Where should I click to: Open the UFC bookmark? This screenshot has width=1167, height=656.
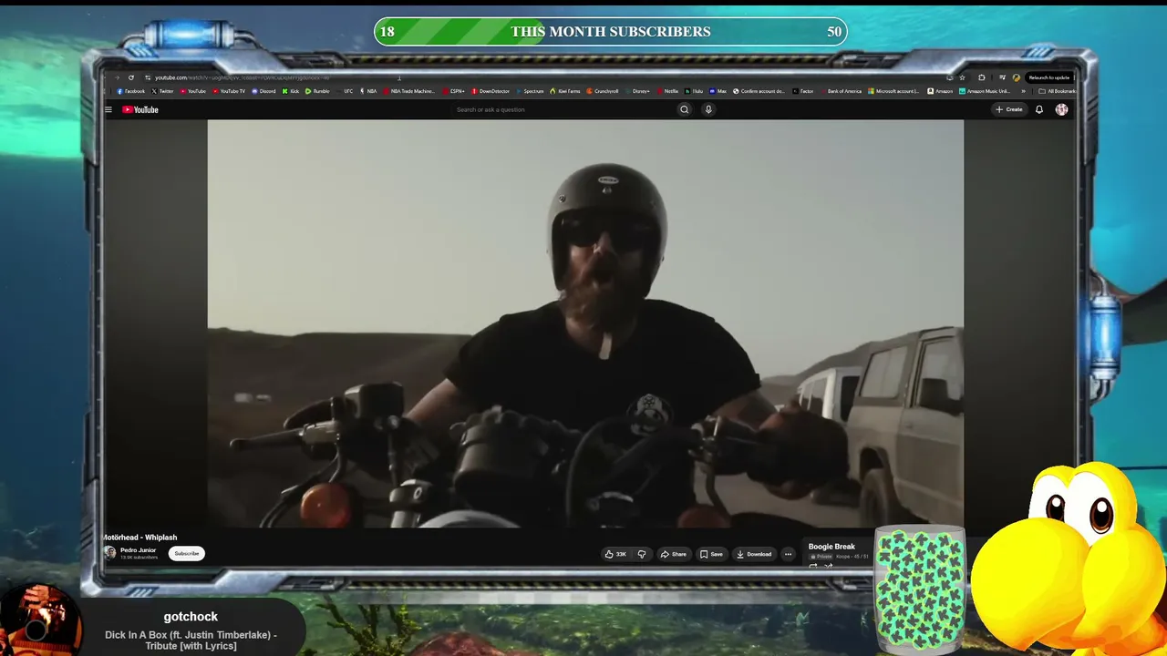[345, 91]
